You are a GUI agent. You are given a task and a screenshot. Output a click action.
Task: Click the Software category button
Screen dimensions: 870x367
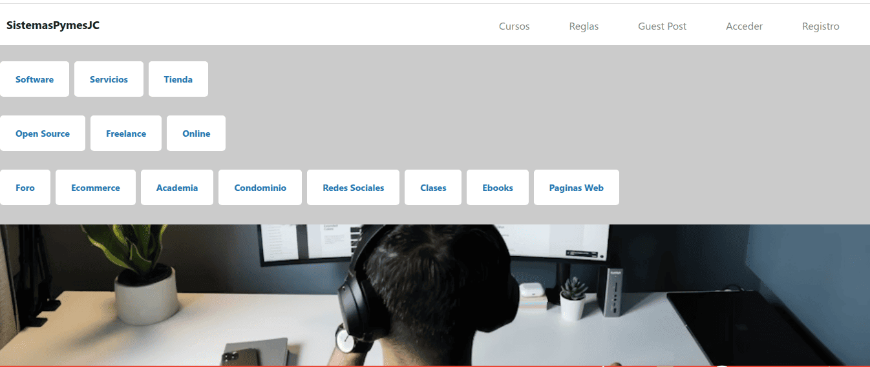[34, 79]
